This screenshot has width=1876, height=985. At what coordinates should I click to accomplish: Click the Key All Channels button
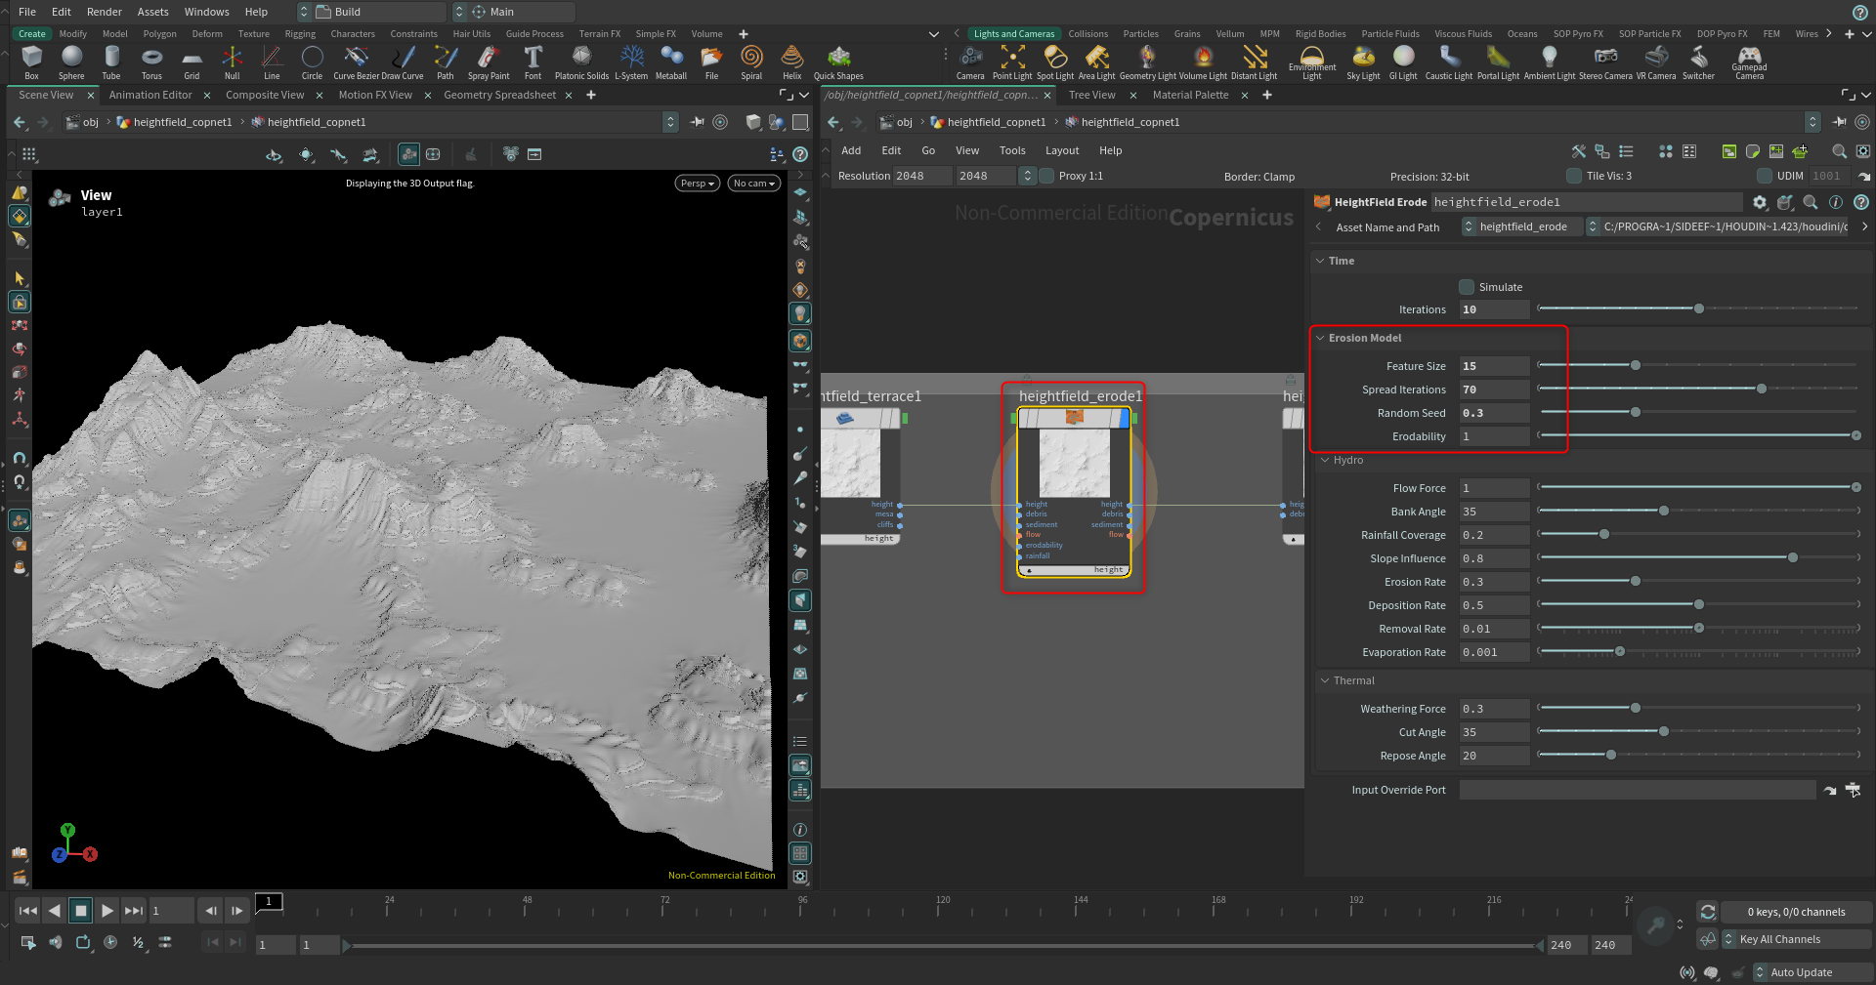[1779, 939]
